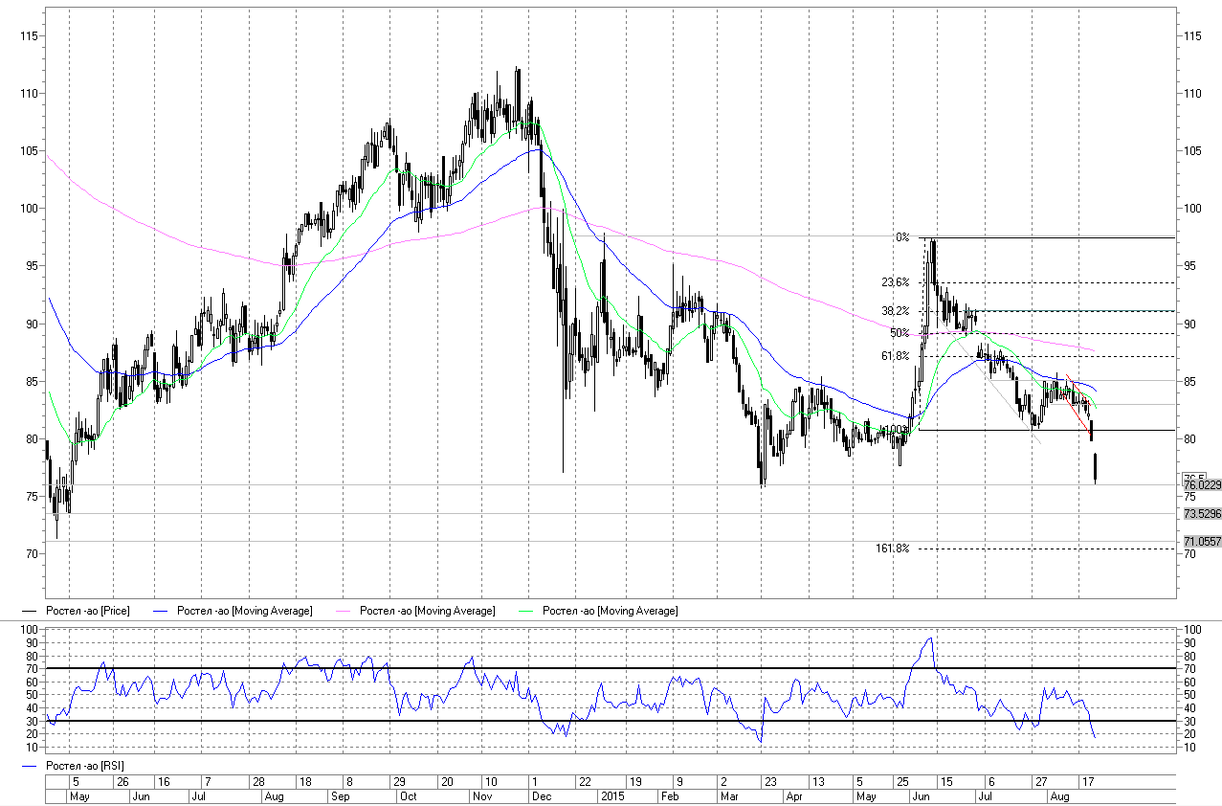Click the 2015 year label on time axis
This screenshot has width=1222, height=806.
click(612, 796)
